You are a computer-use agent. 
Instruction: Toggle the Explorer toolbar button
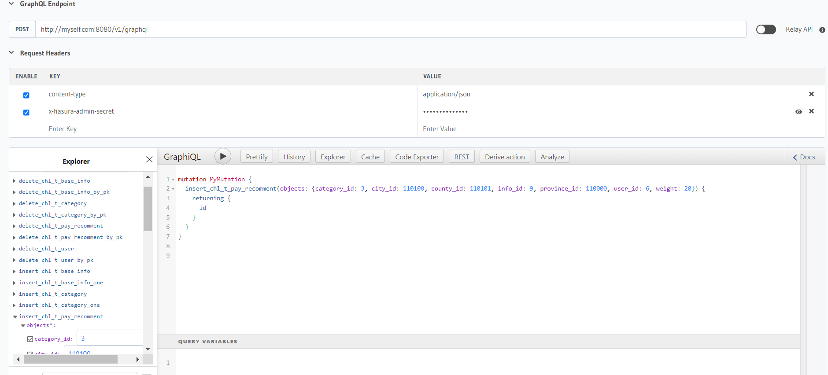click(333, 157)
